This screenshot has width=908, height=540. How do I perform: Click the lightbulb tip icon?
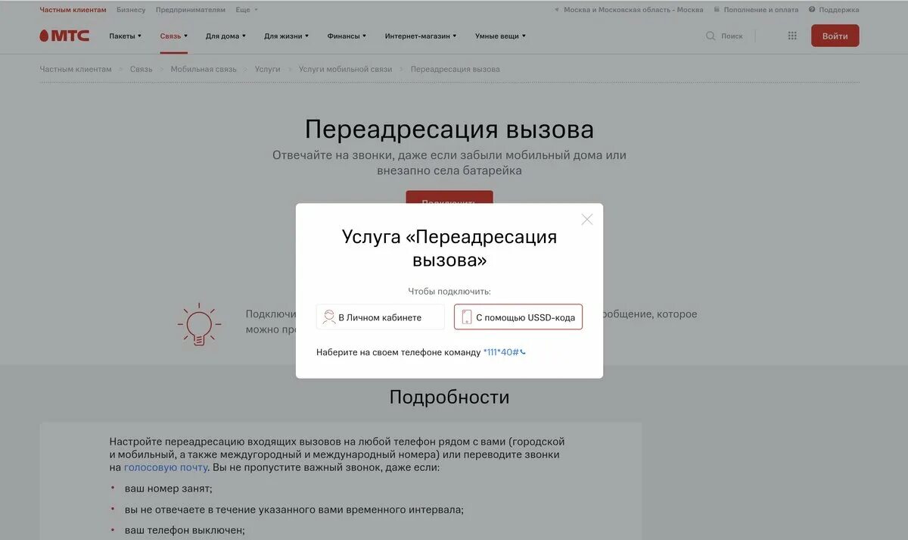tap(199, 325)
